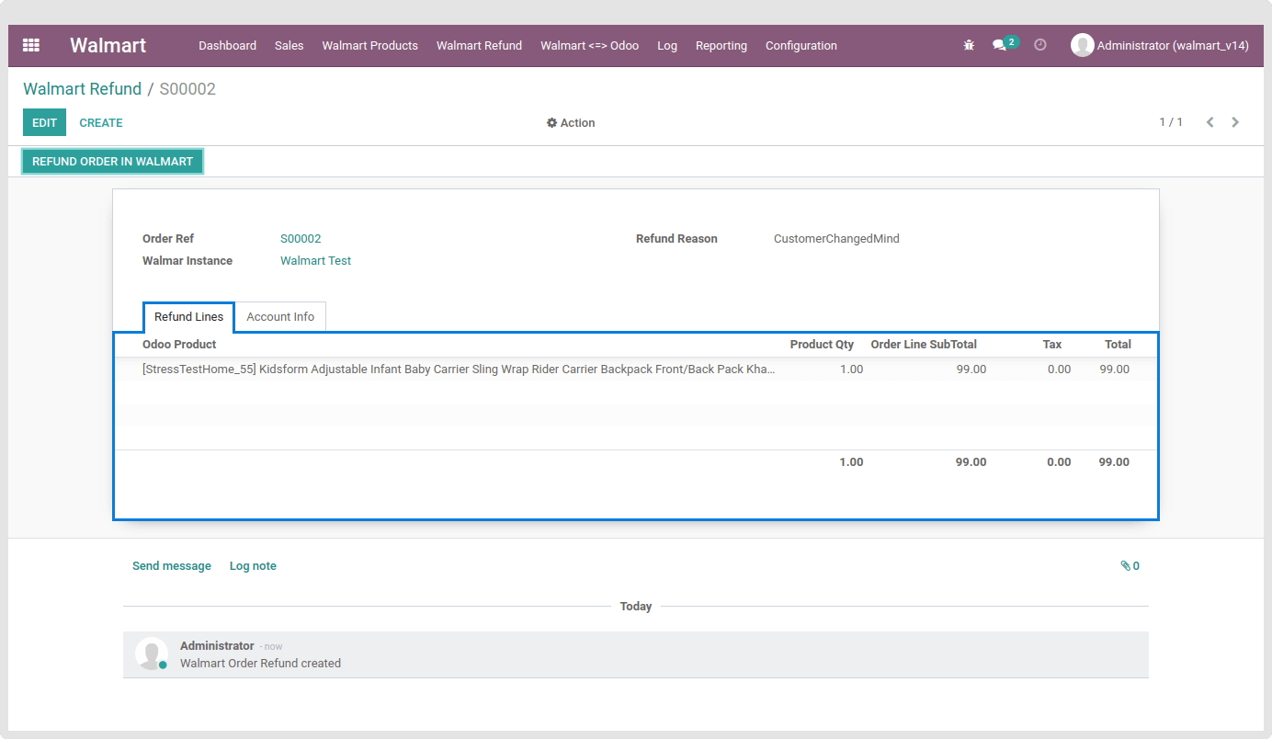
Task: Click the EDIT button
Action: (x=44, y=122)
